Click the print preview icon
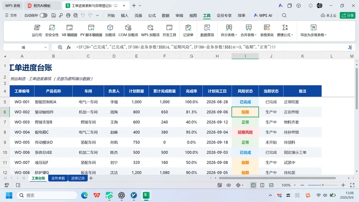Viewport: 359px width, 202px height. 75,15
